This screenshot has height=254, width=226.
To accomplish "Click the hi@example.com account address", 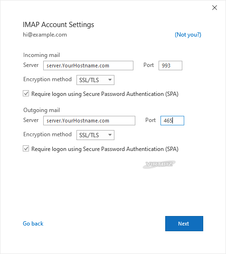I will pyautogui.click(x=45, y=35).
